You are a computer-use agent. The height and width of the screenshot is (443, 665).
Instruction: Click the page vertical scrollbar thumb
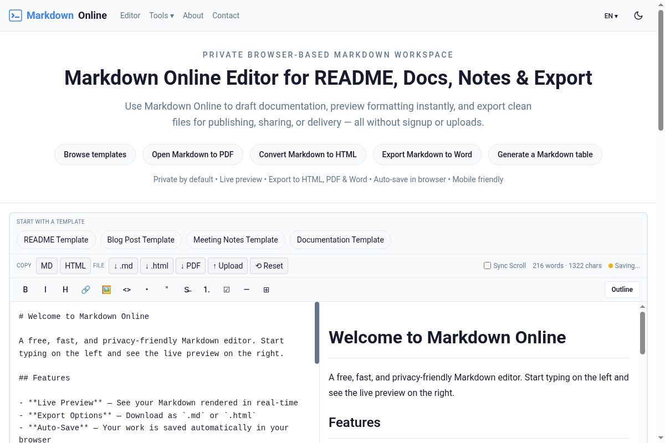661,70
